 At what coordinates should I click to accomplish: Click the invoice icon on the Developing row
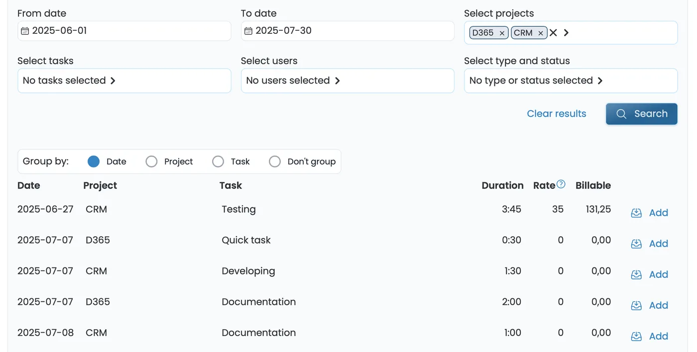(x=636, y=274)
